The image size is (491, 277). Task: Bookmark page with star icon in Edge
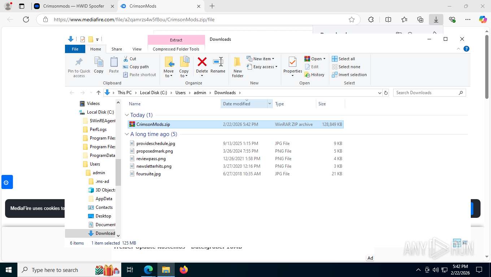[352, 19]
